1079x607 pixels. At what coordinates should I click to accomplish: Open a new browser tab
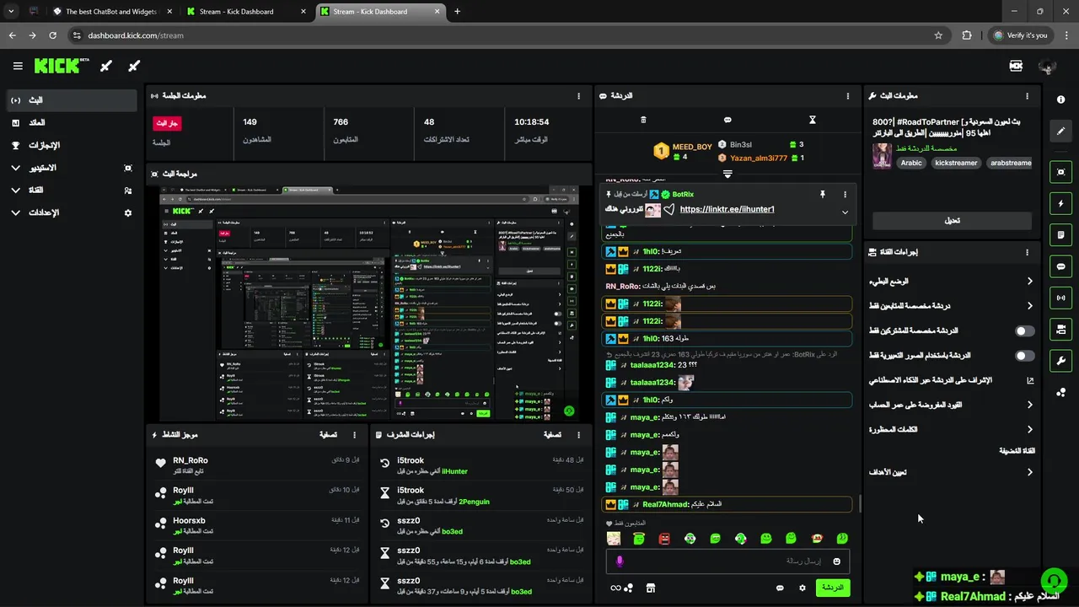point(457,12)
